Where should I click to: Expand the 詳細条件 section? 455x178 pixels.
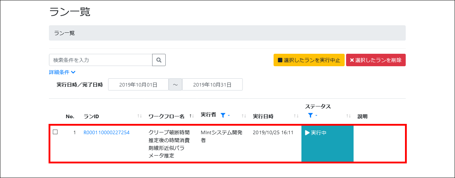(62, 72)
